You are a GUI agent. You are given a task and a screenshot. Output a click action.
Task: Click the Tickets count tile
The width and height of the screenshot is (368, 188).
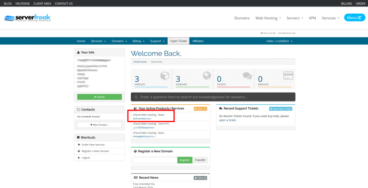(233, 79)
